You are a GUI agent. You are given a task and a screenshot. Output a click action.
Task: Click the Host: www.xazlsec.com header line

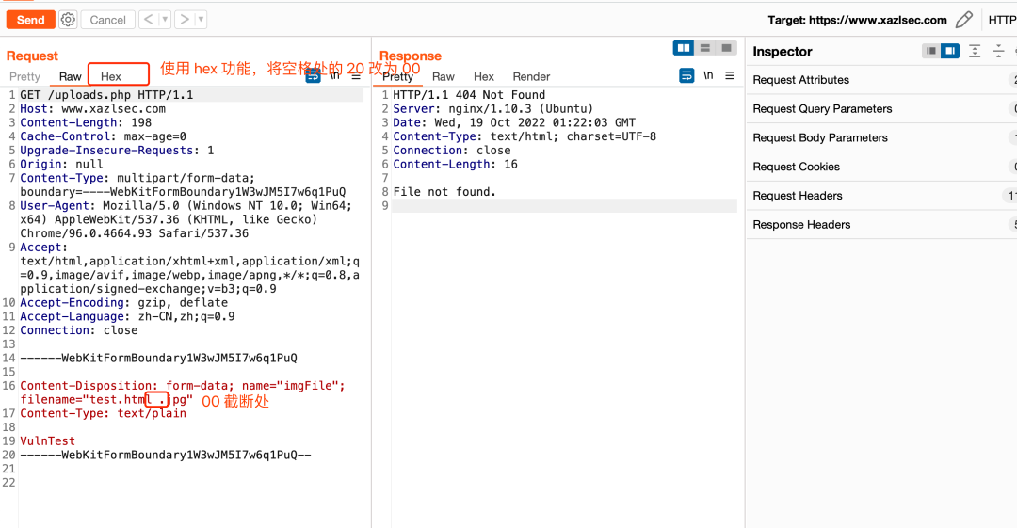(x=92, y=109)
